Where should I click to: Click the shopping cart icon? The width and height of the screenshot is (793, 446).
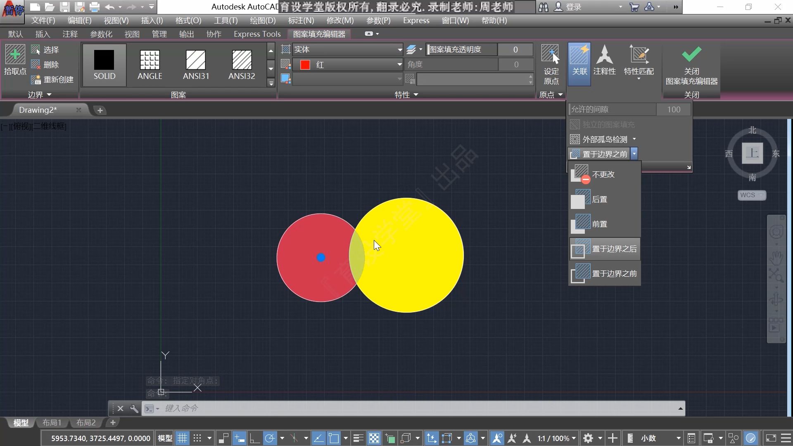click(634, 7)
